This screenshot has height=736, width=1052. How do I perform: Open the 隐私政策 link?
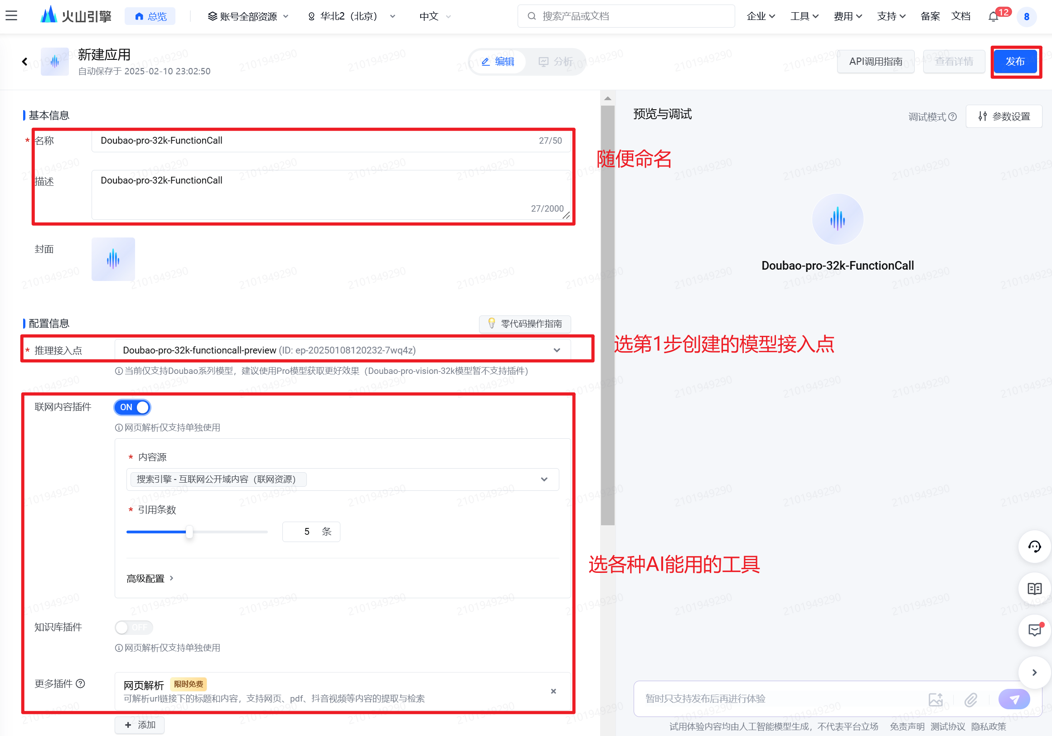tap(988, 726)
